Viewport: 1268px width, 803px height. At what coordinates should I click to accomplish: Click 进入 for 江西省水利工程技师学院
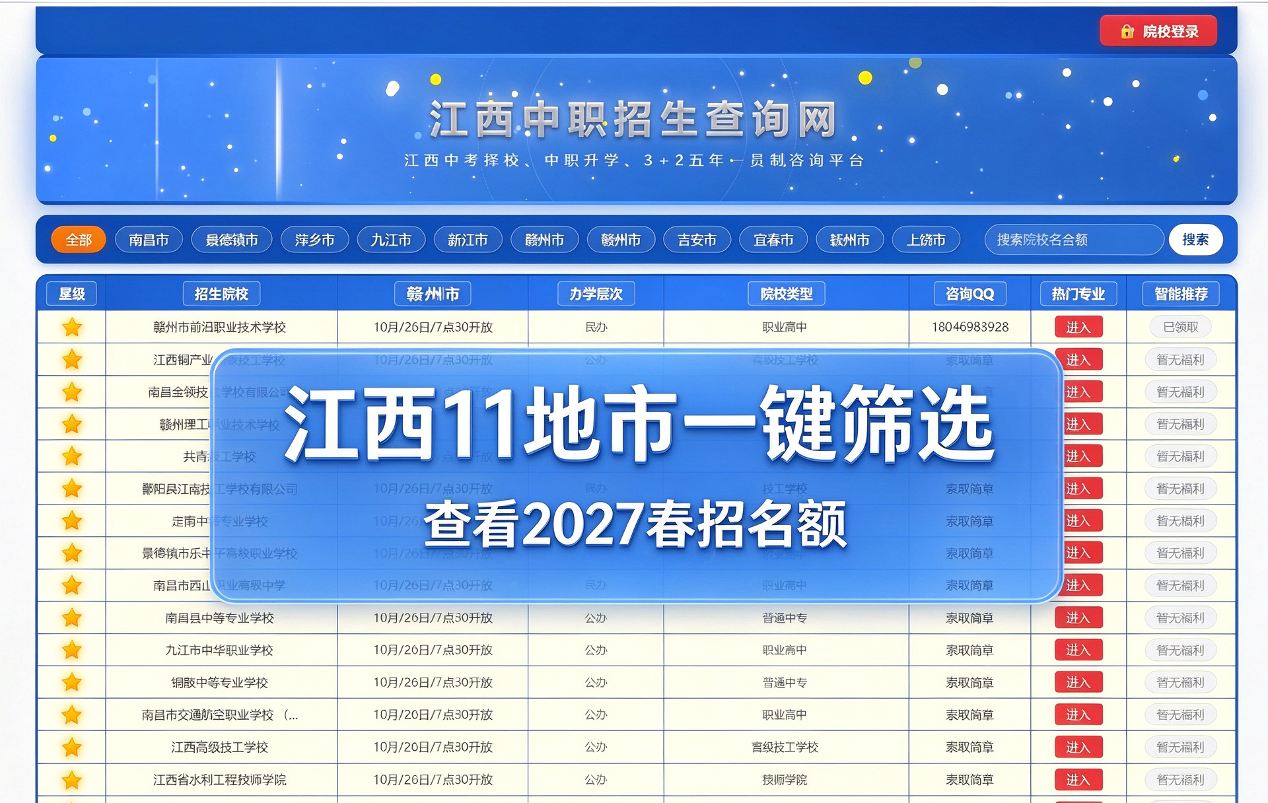pyautogui.click(x=1078, y=780)
